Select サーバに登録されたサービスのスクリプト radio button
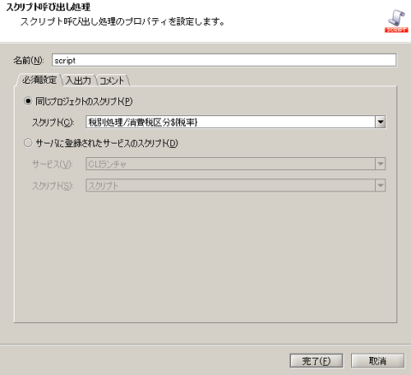The width and height of the screenshot is (411, 375). tap(28, 143)
